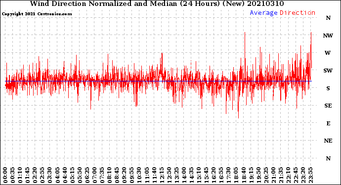Image resolution: width=341 pixels, height=185 pixels.
Task: Click the '18:05' time label
Action: [x=236, y=175]
